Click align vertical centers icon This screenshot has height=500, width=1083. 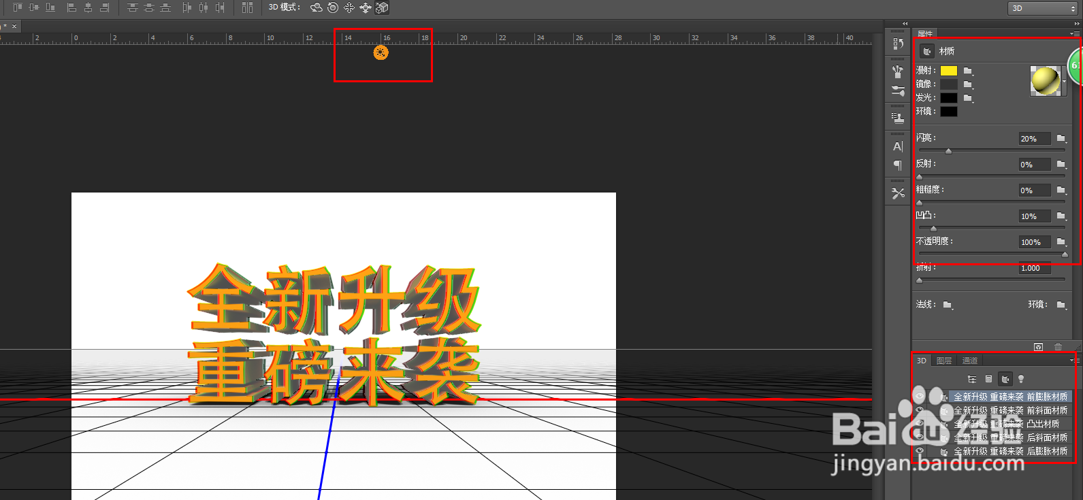click(x=34, y=7)
